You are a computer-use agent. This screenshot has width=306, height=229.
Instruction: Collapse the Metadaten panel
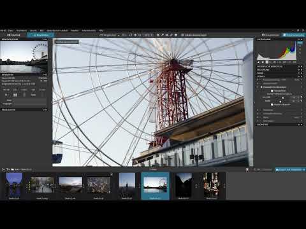(24, 74)
